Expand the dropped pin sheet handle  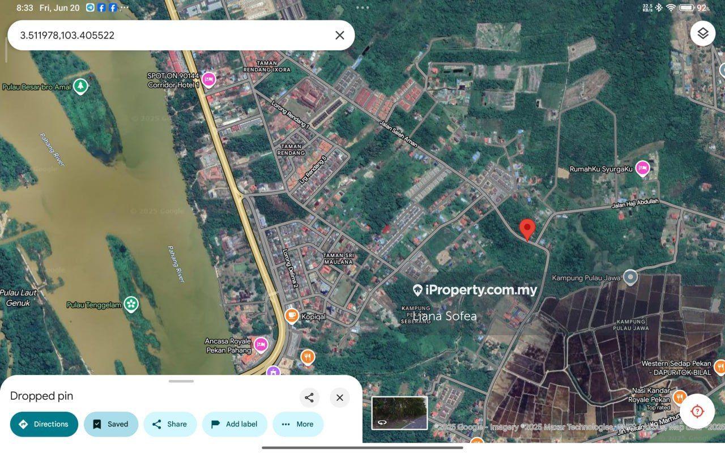pyautogui.click(x=181, y=381)
